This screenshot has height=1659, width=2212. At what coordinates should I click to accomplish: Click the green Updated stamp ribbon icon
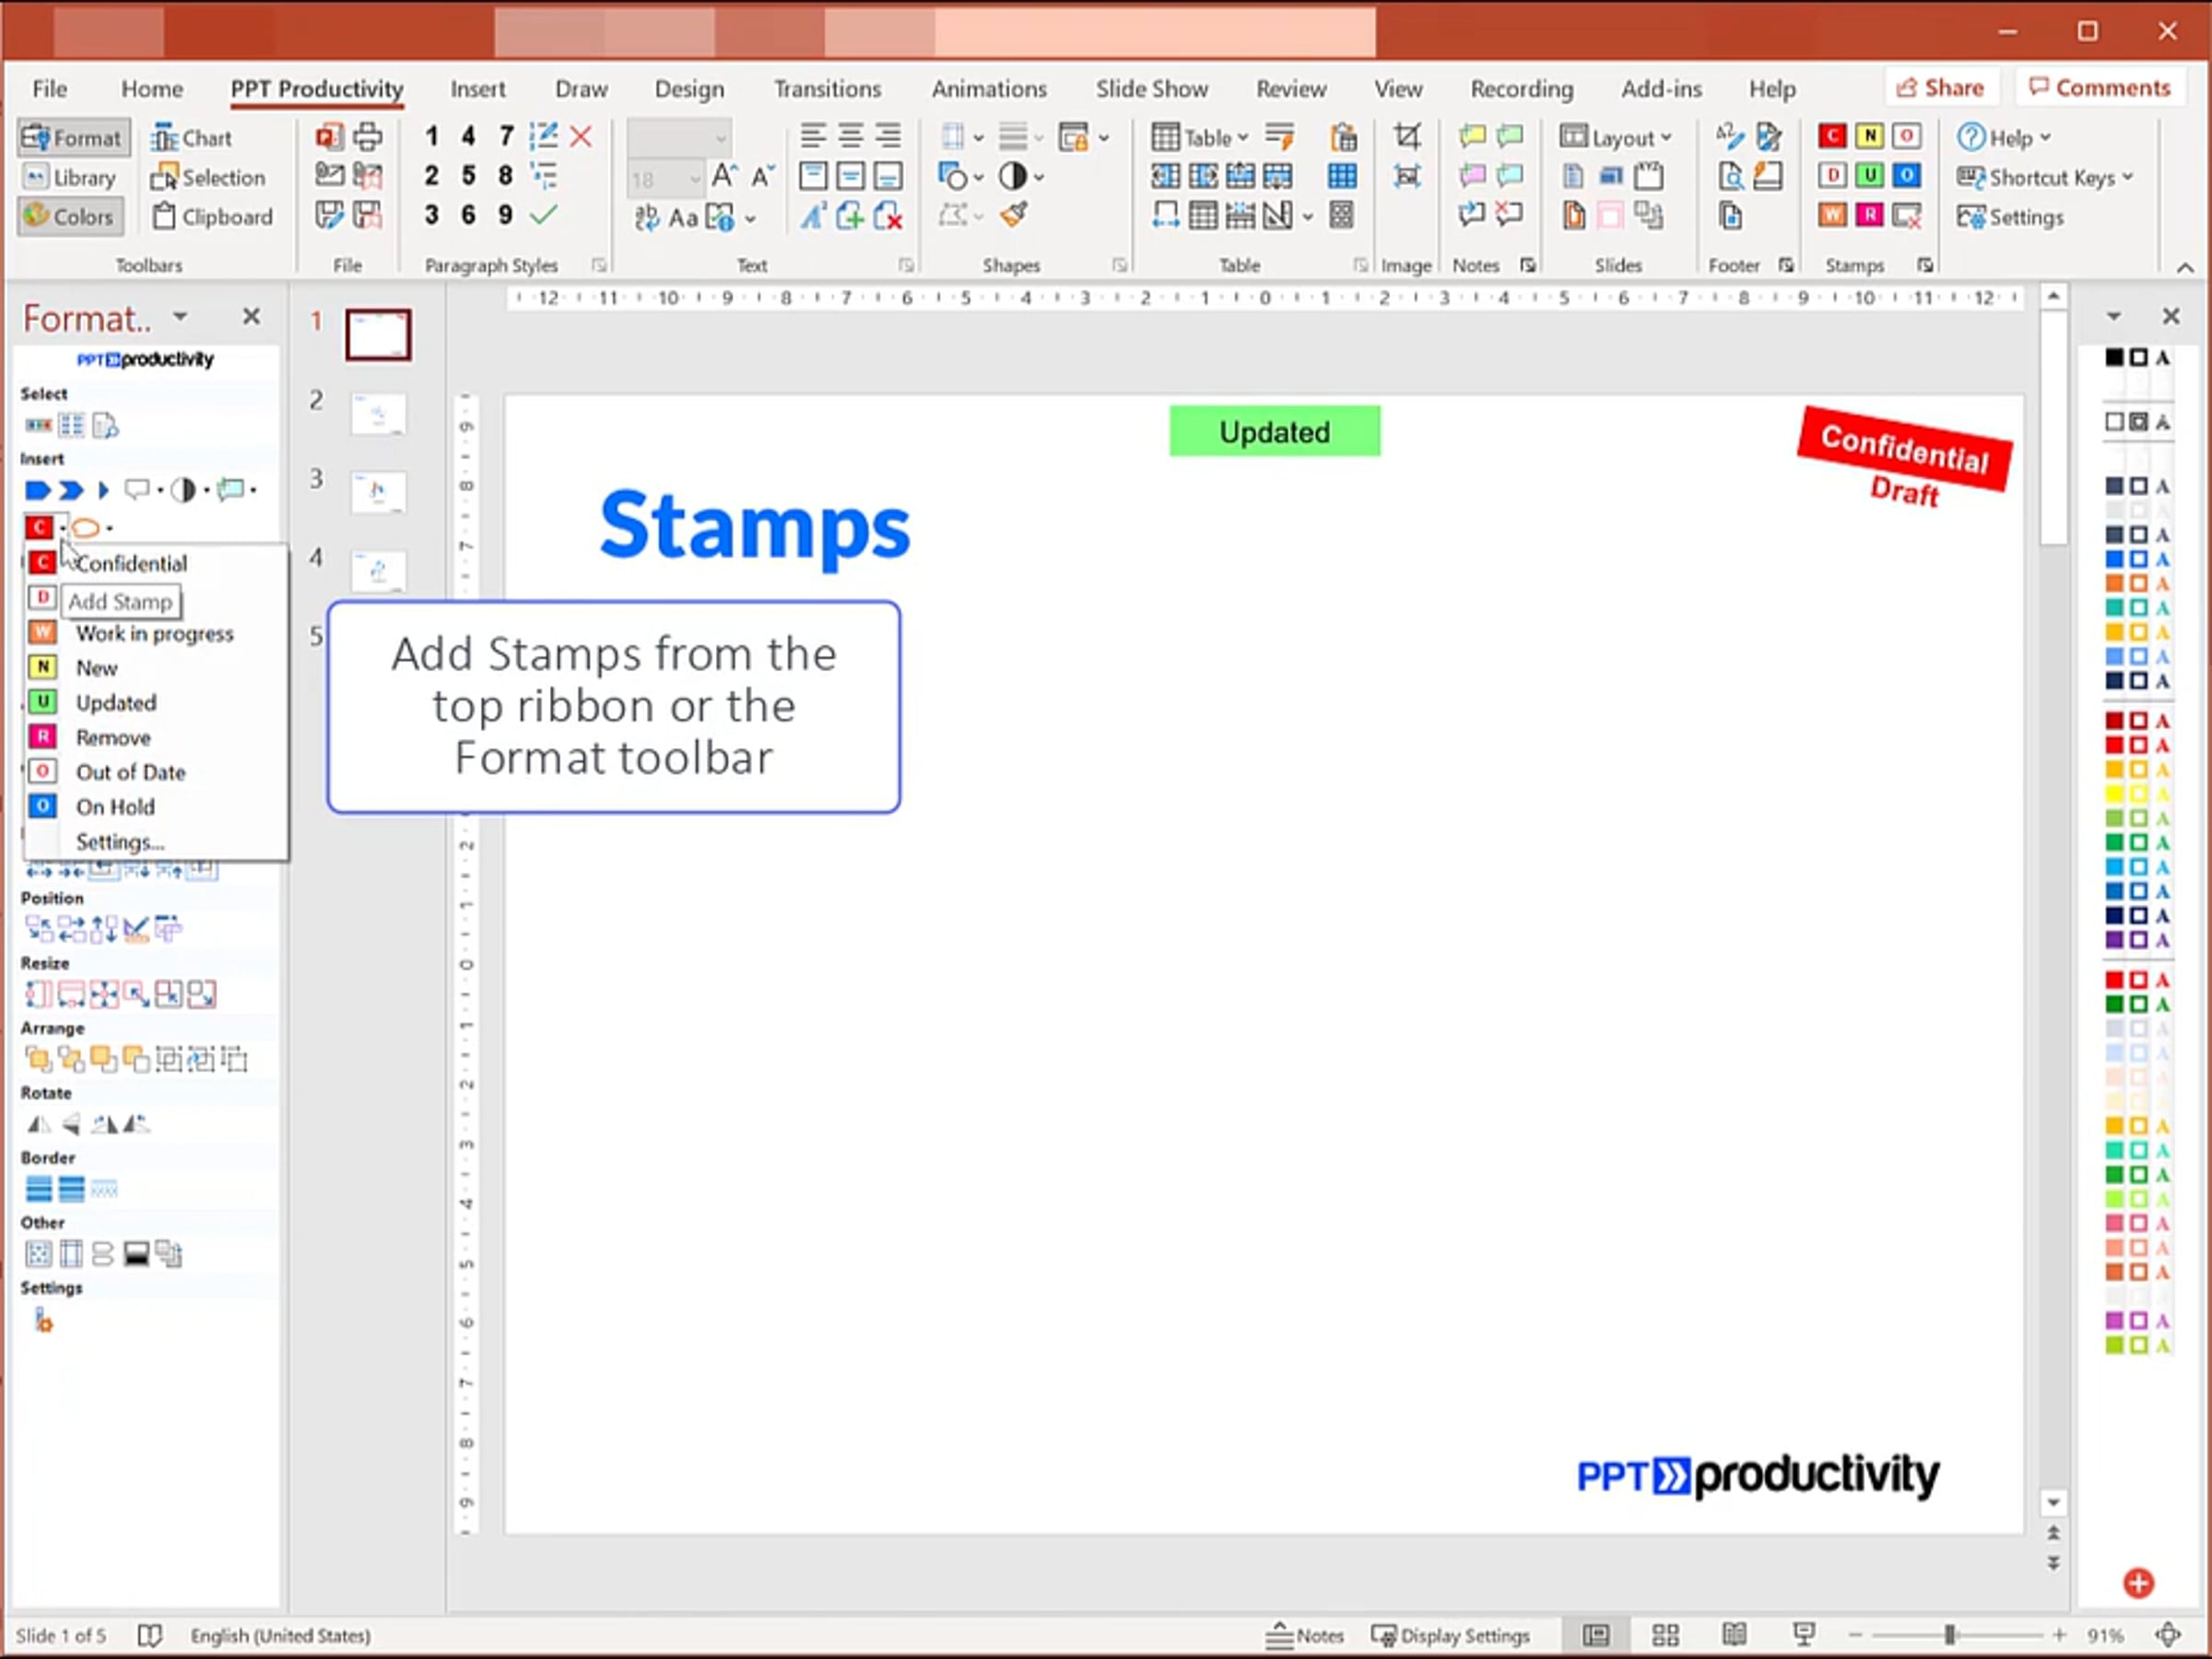pos(1869,176)
